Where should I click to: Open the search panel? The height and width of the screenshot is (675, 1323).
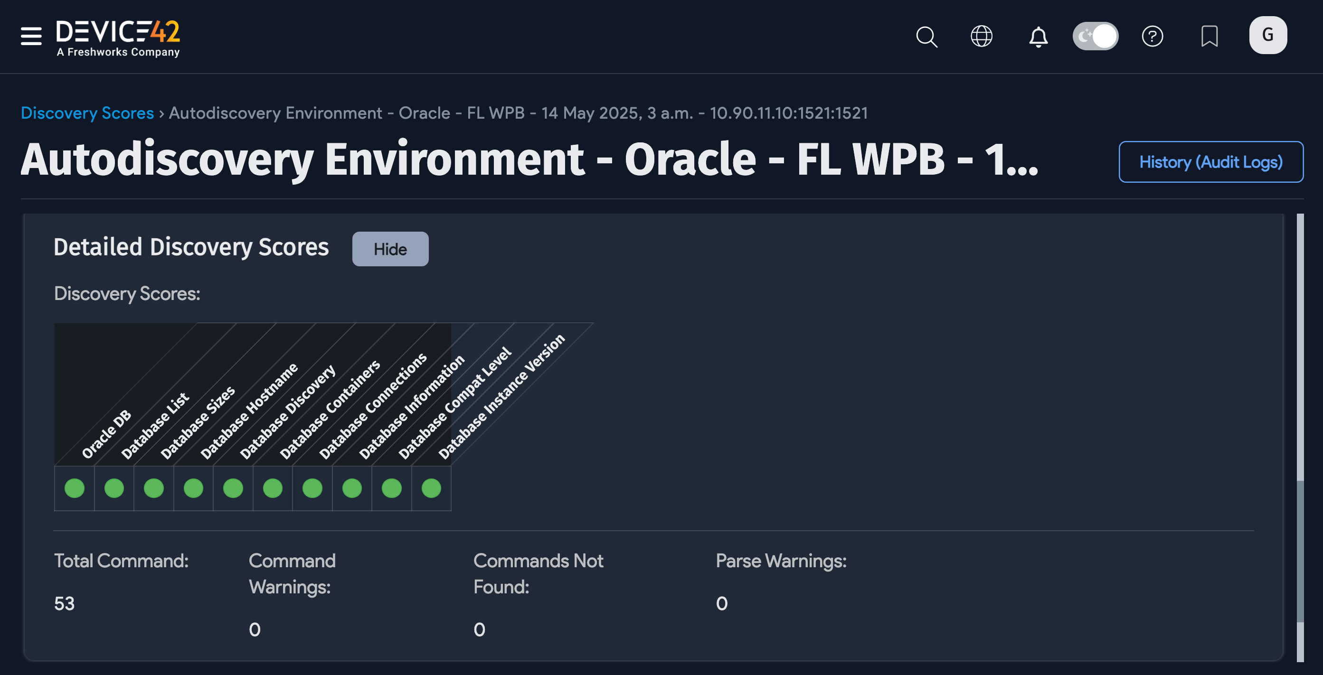click(x=926, y=36)
